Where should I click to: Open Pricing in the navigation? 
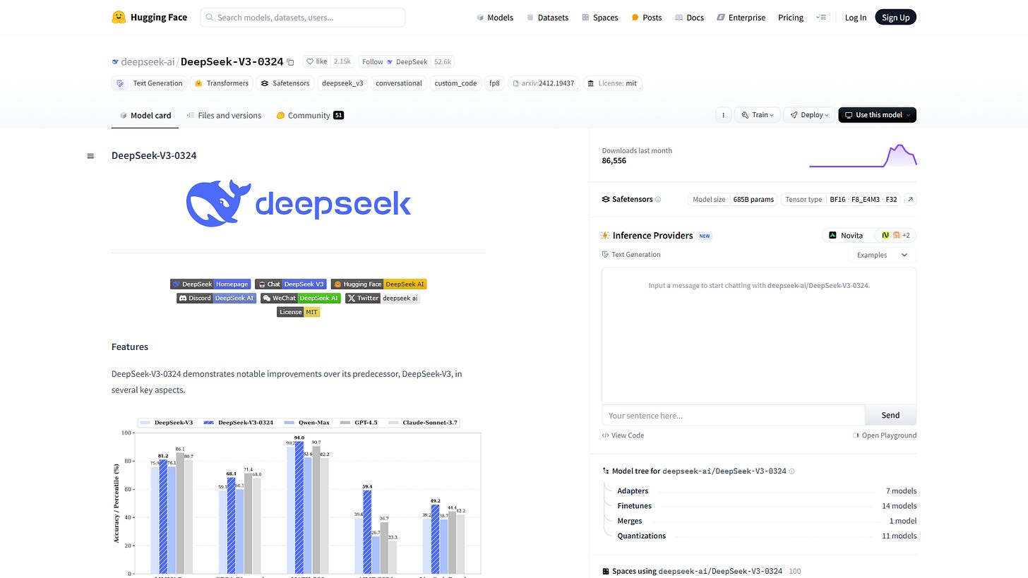pos(791,18)
